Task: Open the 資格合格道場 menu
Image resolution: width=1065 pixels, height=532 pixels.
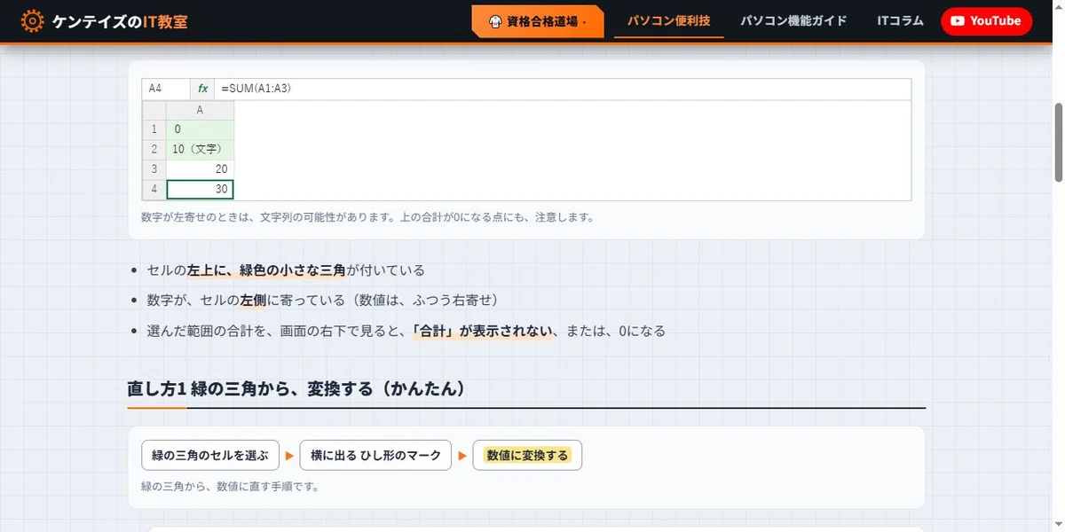Action: point(539,21)
